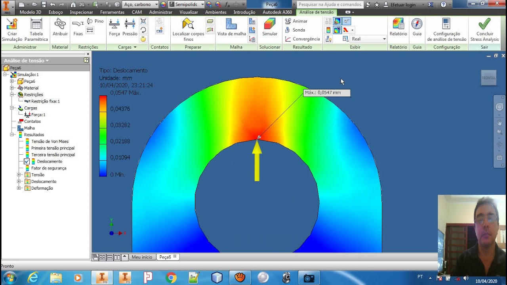Select Análise de tensão ribbon tab
This screenshot has width=507, height=285.
(x=316, y=12)
